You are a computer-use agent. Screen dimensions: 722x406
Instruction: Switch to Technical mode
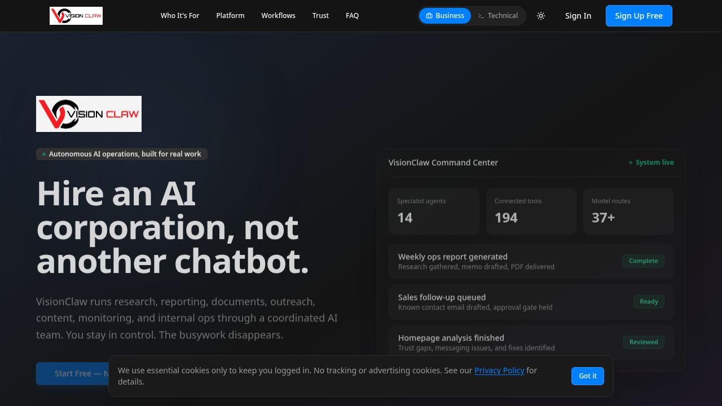tap(498, 16)
